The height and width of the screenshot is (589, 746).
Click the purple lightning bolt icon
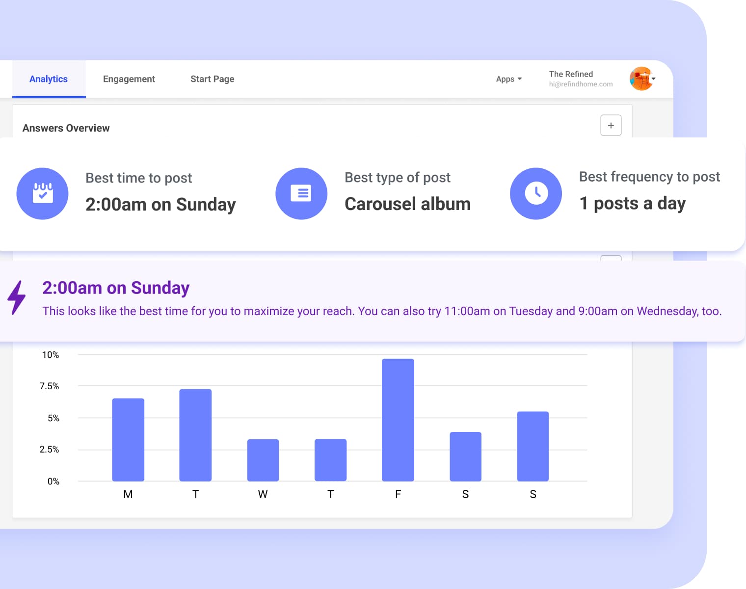coord(17,297)
